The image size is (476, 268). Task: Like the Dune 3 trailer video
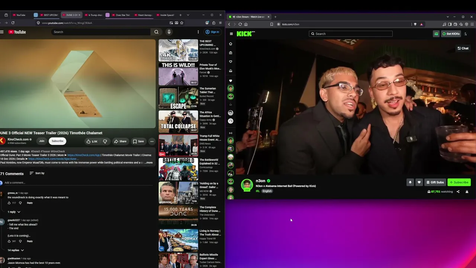92,141
